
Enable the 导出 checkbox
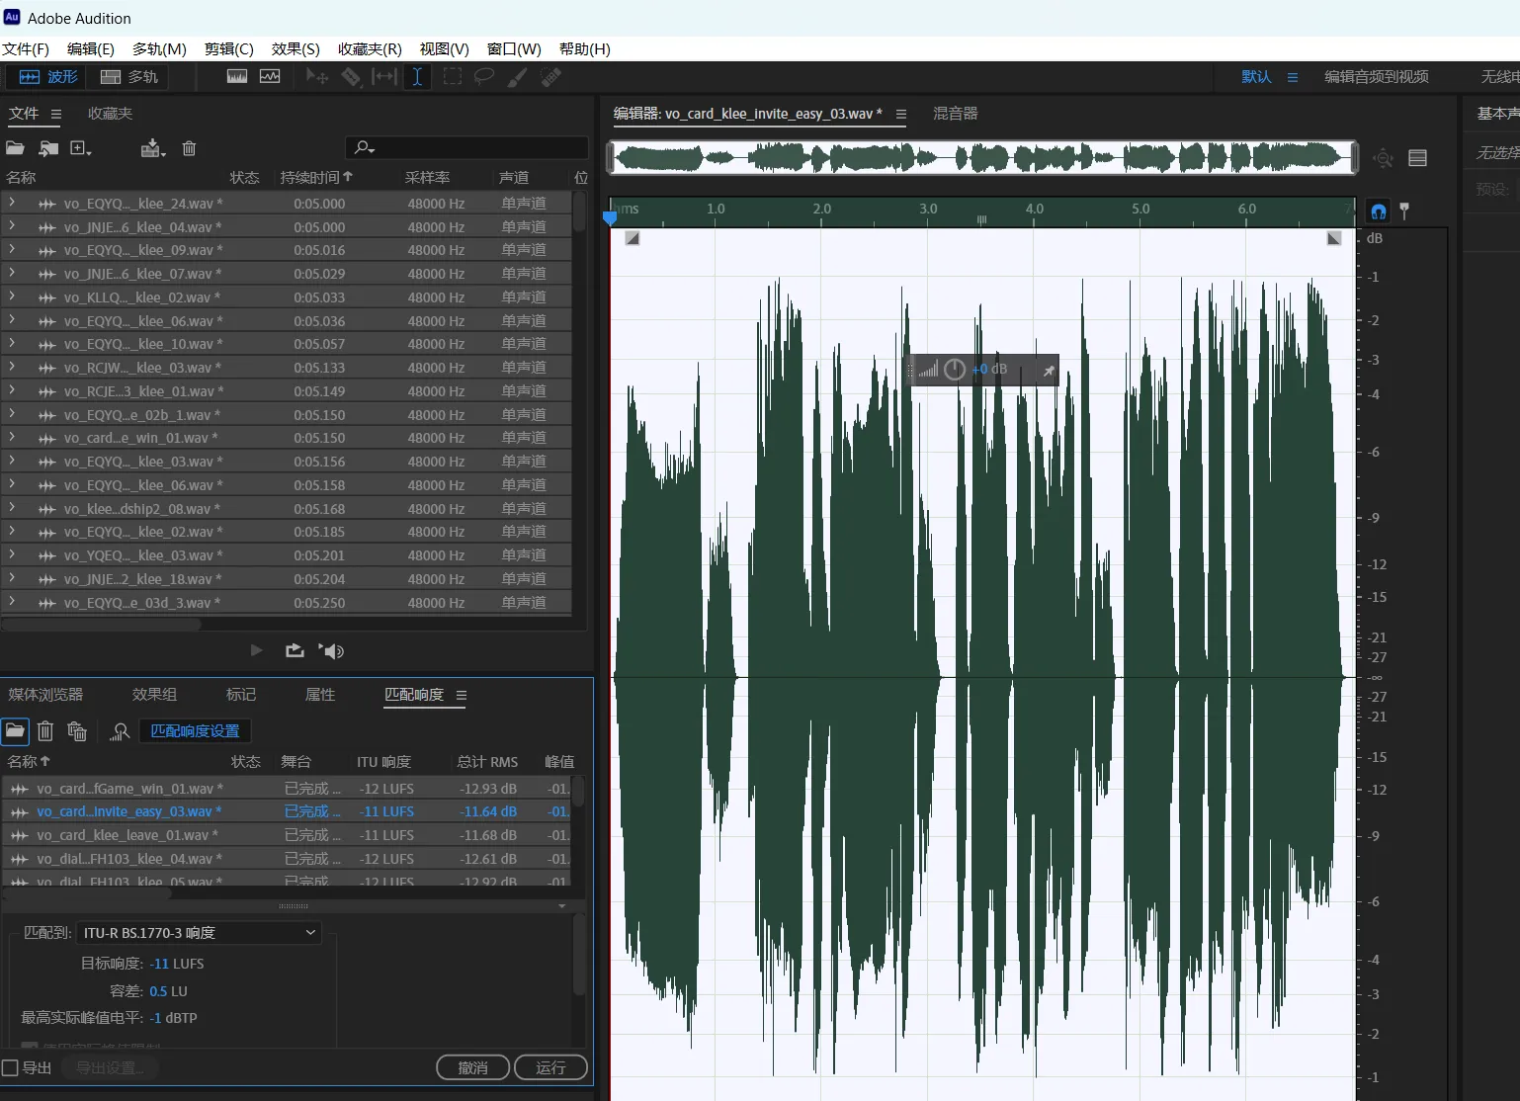[x=10, y=1067]
